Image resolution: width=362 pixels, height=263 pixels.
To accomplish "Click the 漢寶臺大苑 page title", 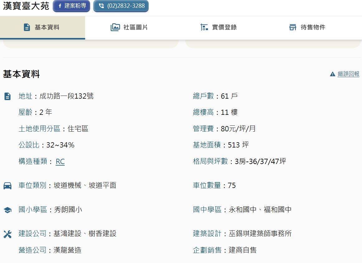I will [26, 6].
